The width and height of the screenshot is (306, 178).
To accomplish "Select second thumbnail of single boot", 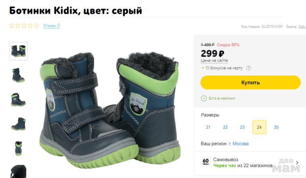I will tap(18, 75).
